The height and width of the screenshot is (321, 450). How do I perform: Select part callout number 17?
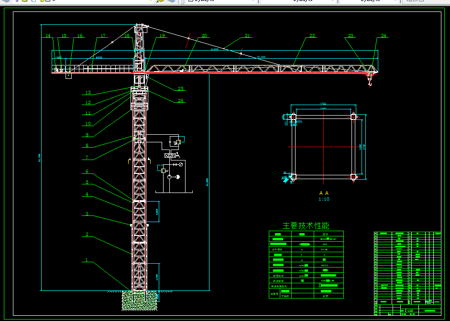point(103,35)
